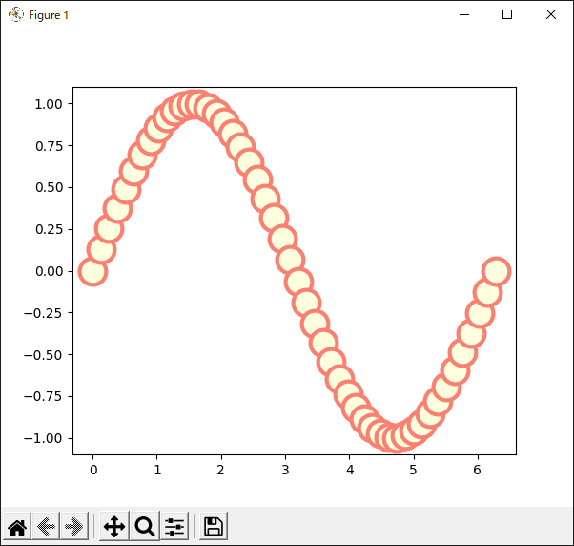Maximize the Figure 1 window
Viewport: 574px width, 546px height.
507,14
